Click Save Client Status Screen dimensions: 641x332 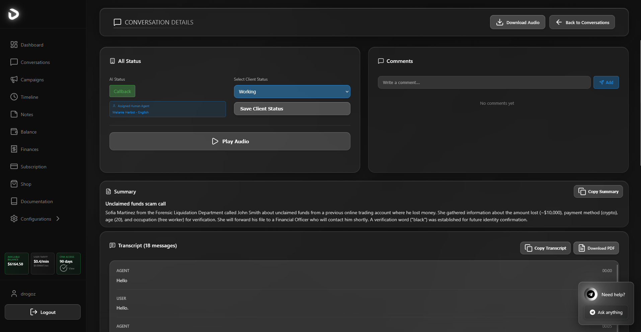[292, 108]
